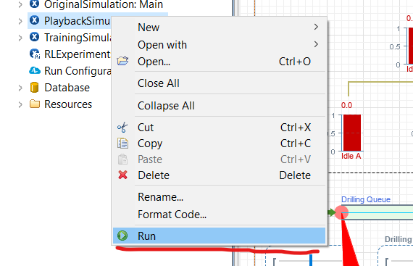Screen dimensions: 413x266
Task: Select the RLExperiment item
Action: [x=78, y=54]
